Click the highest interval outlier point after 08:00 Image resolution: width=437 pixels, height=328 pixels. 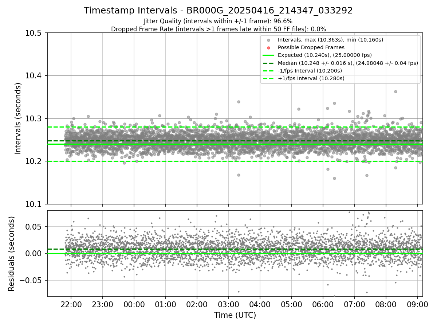tap(395, 91)
